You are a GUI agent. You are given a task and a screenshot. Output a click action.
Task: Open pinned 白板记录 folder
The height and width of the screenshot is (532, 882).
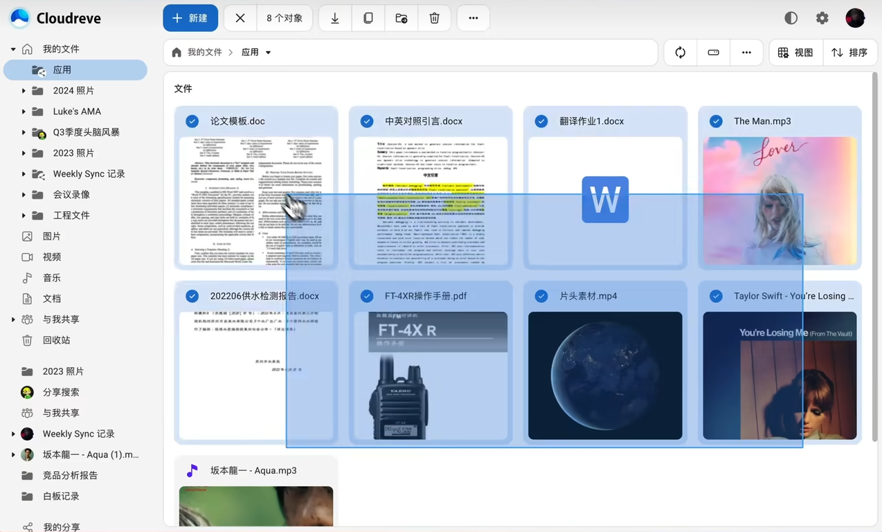point(74,496)
